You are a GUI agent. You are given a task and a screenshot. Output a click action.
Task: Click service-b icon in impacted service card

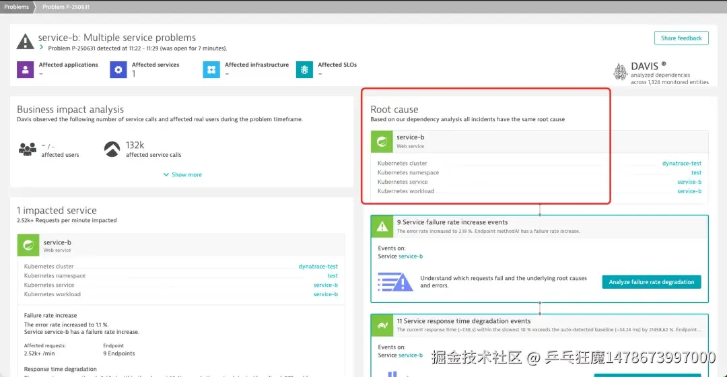coord(28,245)
